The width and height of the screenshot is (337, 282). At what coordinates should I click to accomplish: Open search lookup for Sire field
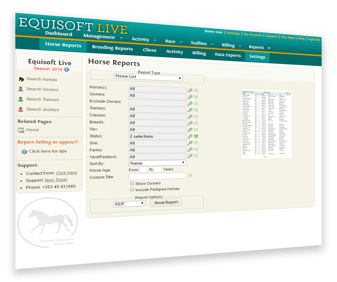pos(190,143)
